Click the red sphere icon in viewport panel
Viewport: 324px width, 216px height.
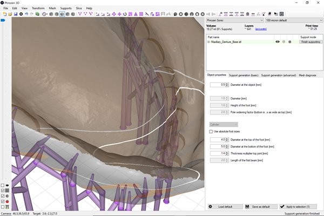(7, 201)
